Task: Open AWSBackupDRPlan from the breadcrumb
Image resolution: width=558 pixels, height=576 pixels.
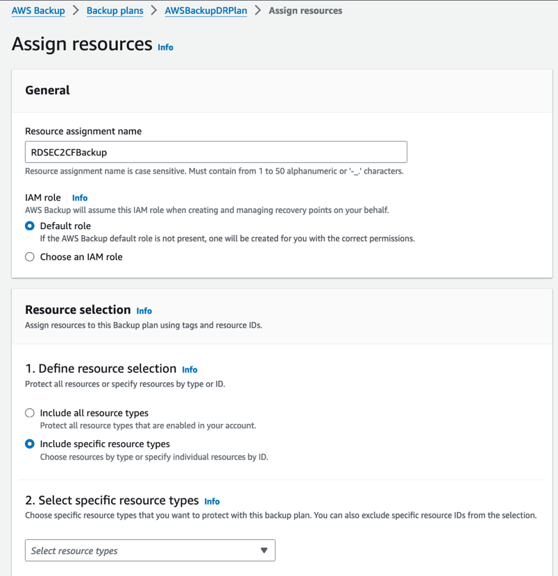Action: [205, 10]
